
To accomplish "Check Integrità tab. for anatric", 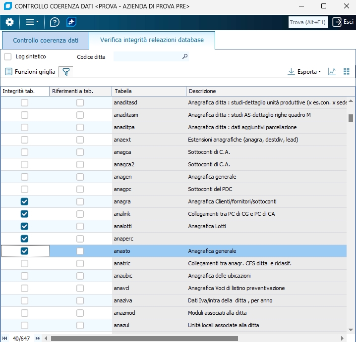I will click(x=24, y=264).
